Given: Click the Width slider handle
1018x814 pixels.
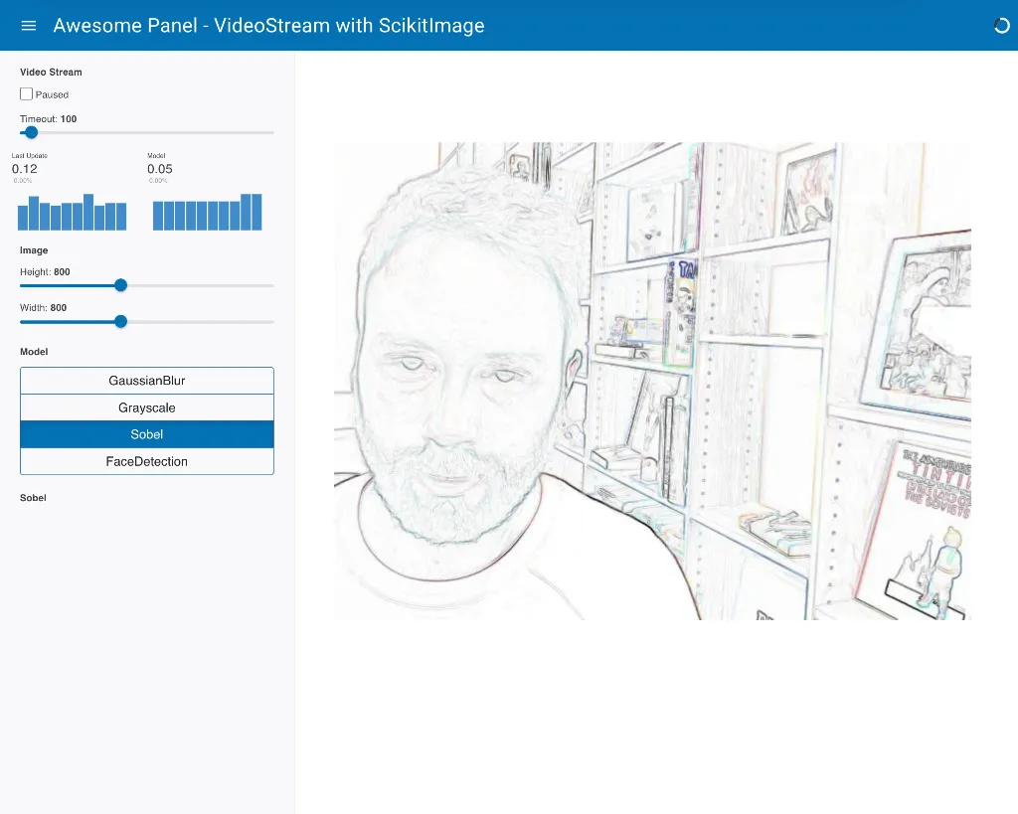Looking at the screenshot, I should coord(120,321).
